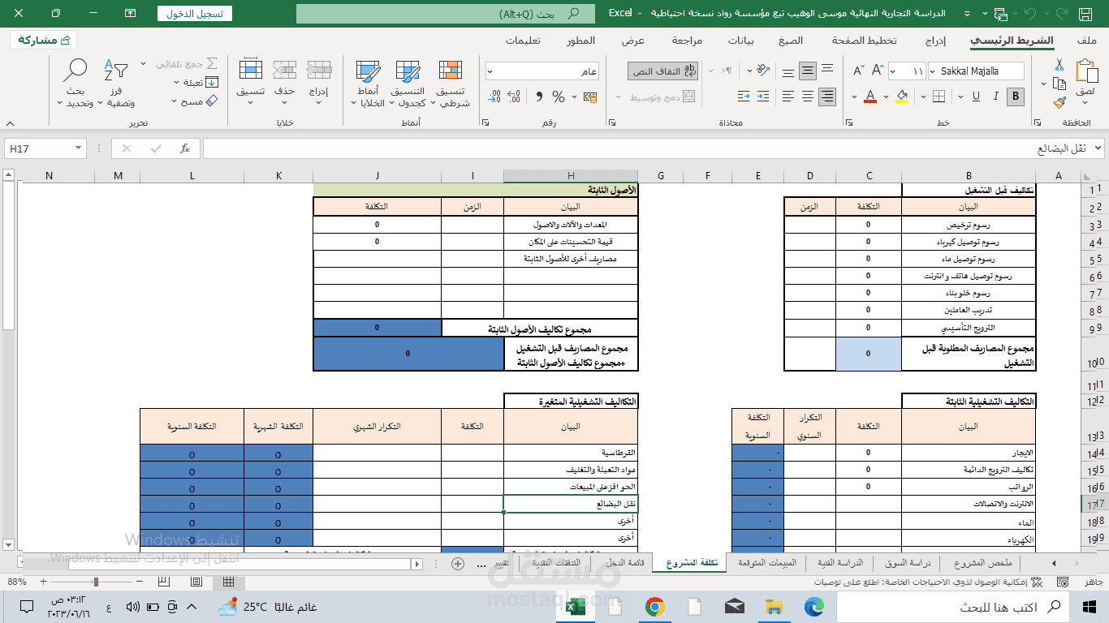Screen dimensions: 1109x623
Task: Open the number format dropdown (عام)
Action: point(490,71)
